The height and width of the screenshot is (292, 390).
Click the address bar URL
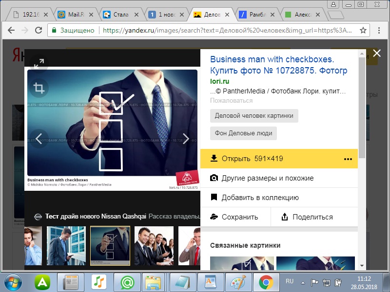227,30
